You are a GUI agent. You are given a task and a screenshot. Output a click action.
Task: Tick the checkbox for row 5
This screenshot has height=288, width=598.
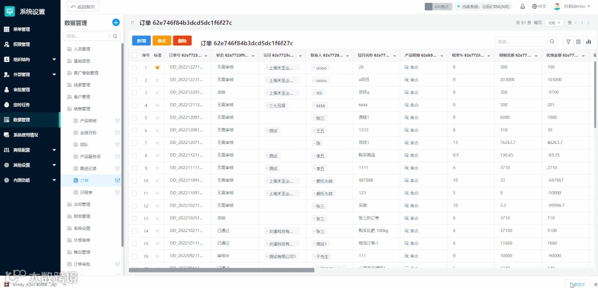point(134,118)
